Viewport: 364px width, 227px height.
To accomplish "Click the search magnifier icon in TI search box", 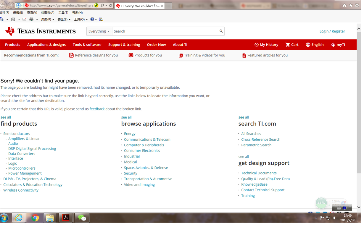I will coord(221,31).
